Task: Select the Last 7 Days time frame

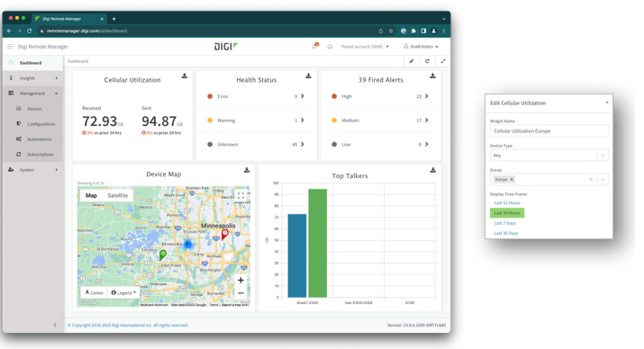Action: pyautogui.click(x=504, y=223)
